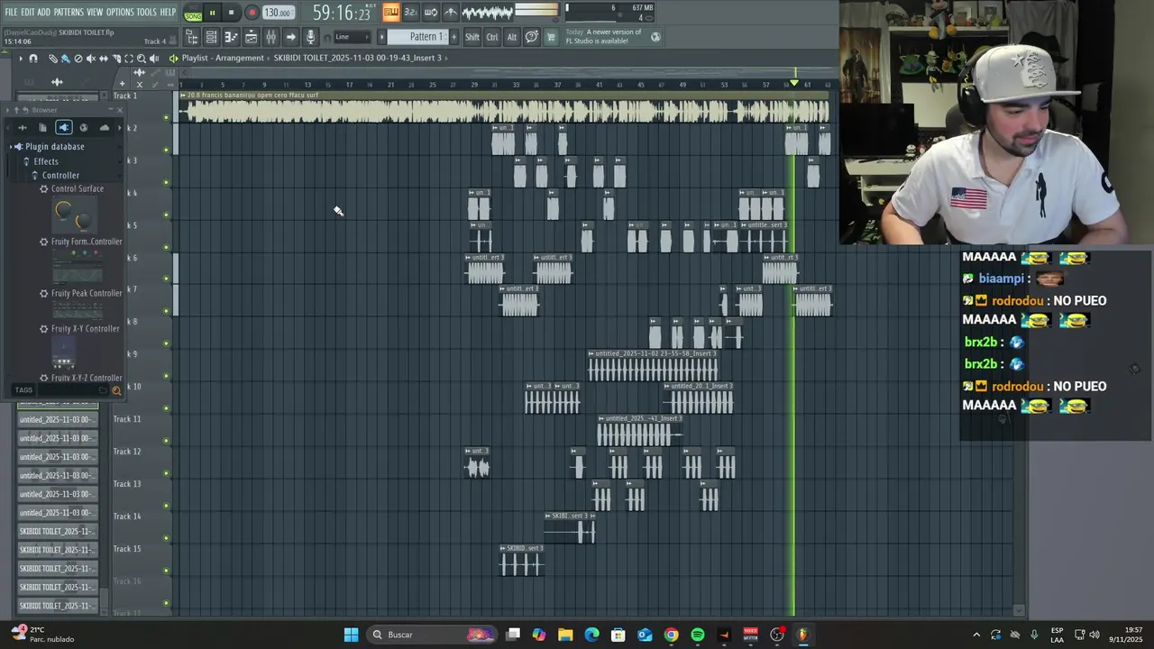Select the cloud browser tab icon
Image resolution: width=1154 pixels, height=649 pixels.
click(104, 128)
